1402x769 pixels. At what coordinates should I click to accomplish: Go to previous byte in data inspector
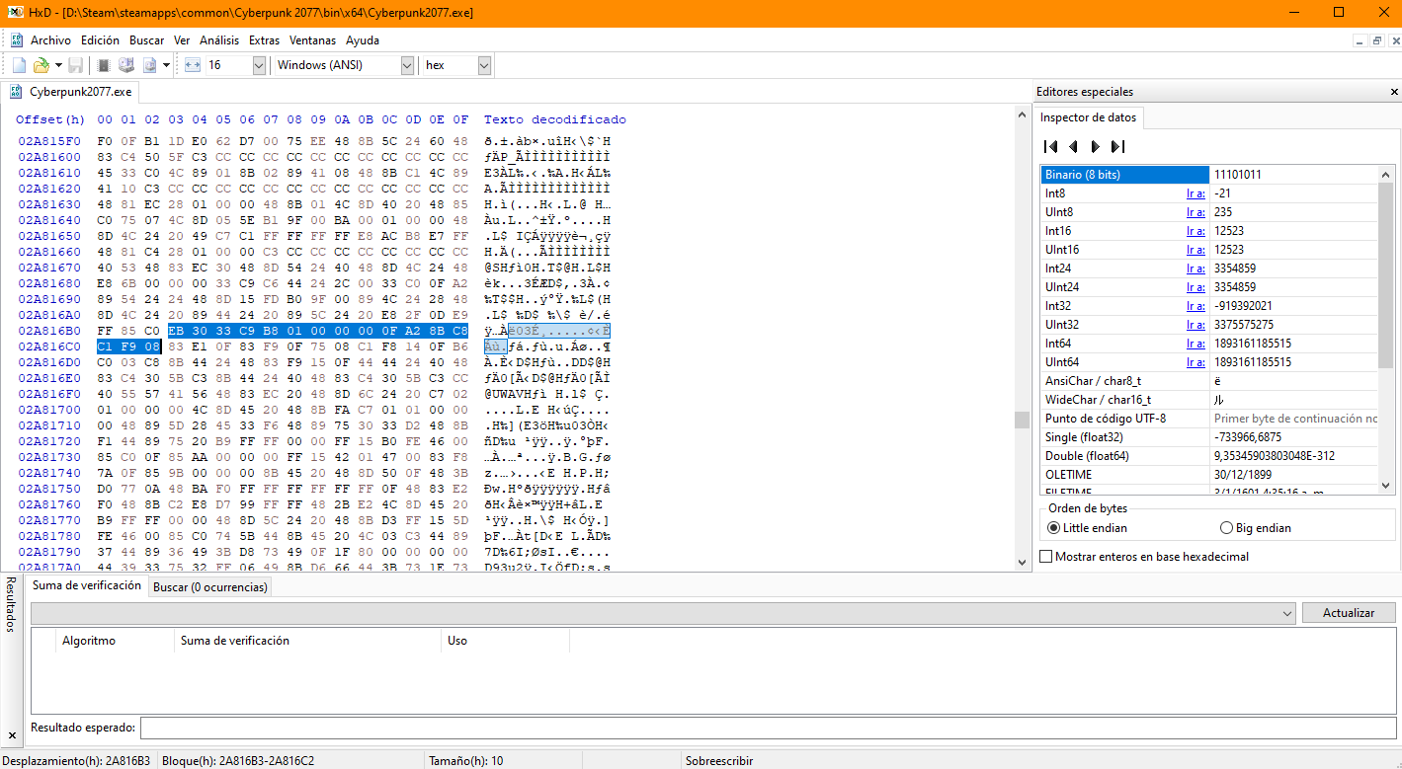coord(1073,146)
